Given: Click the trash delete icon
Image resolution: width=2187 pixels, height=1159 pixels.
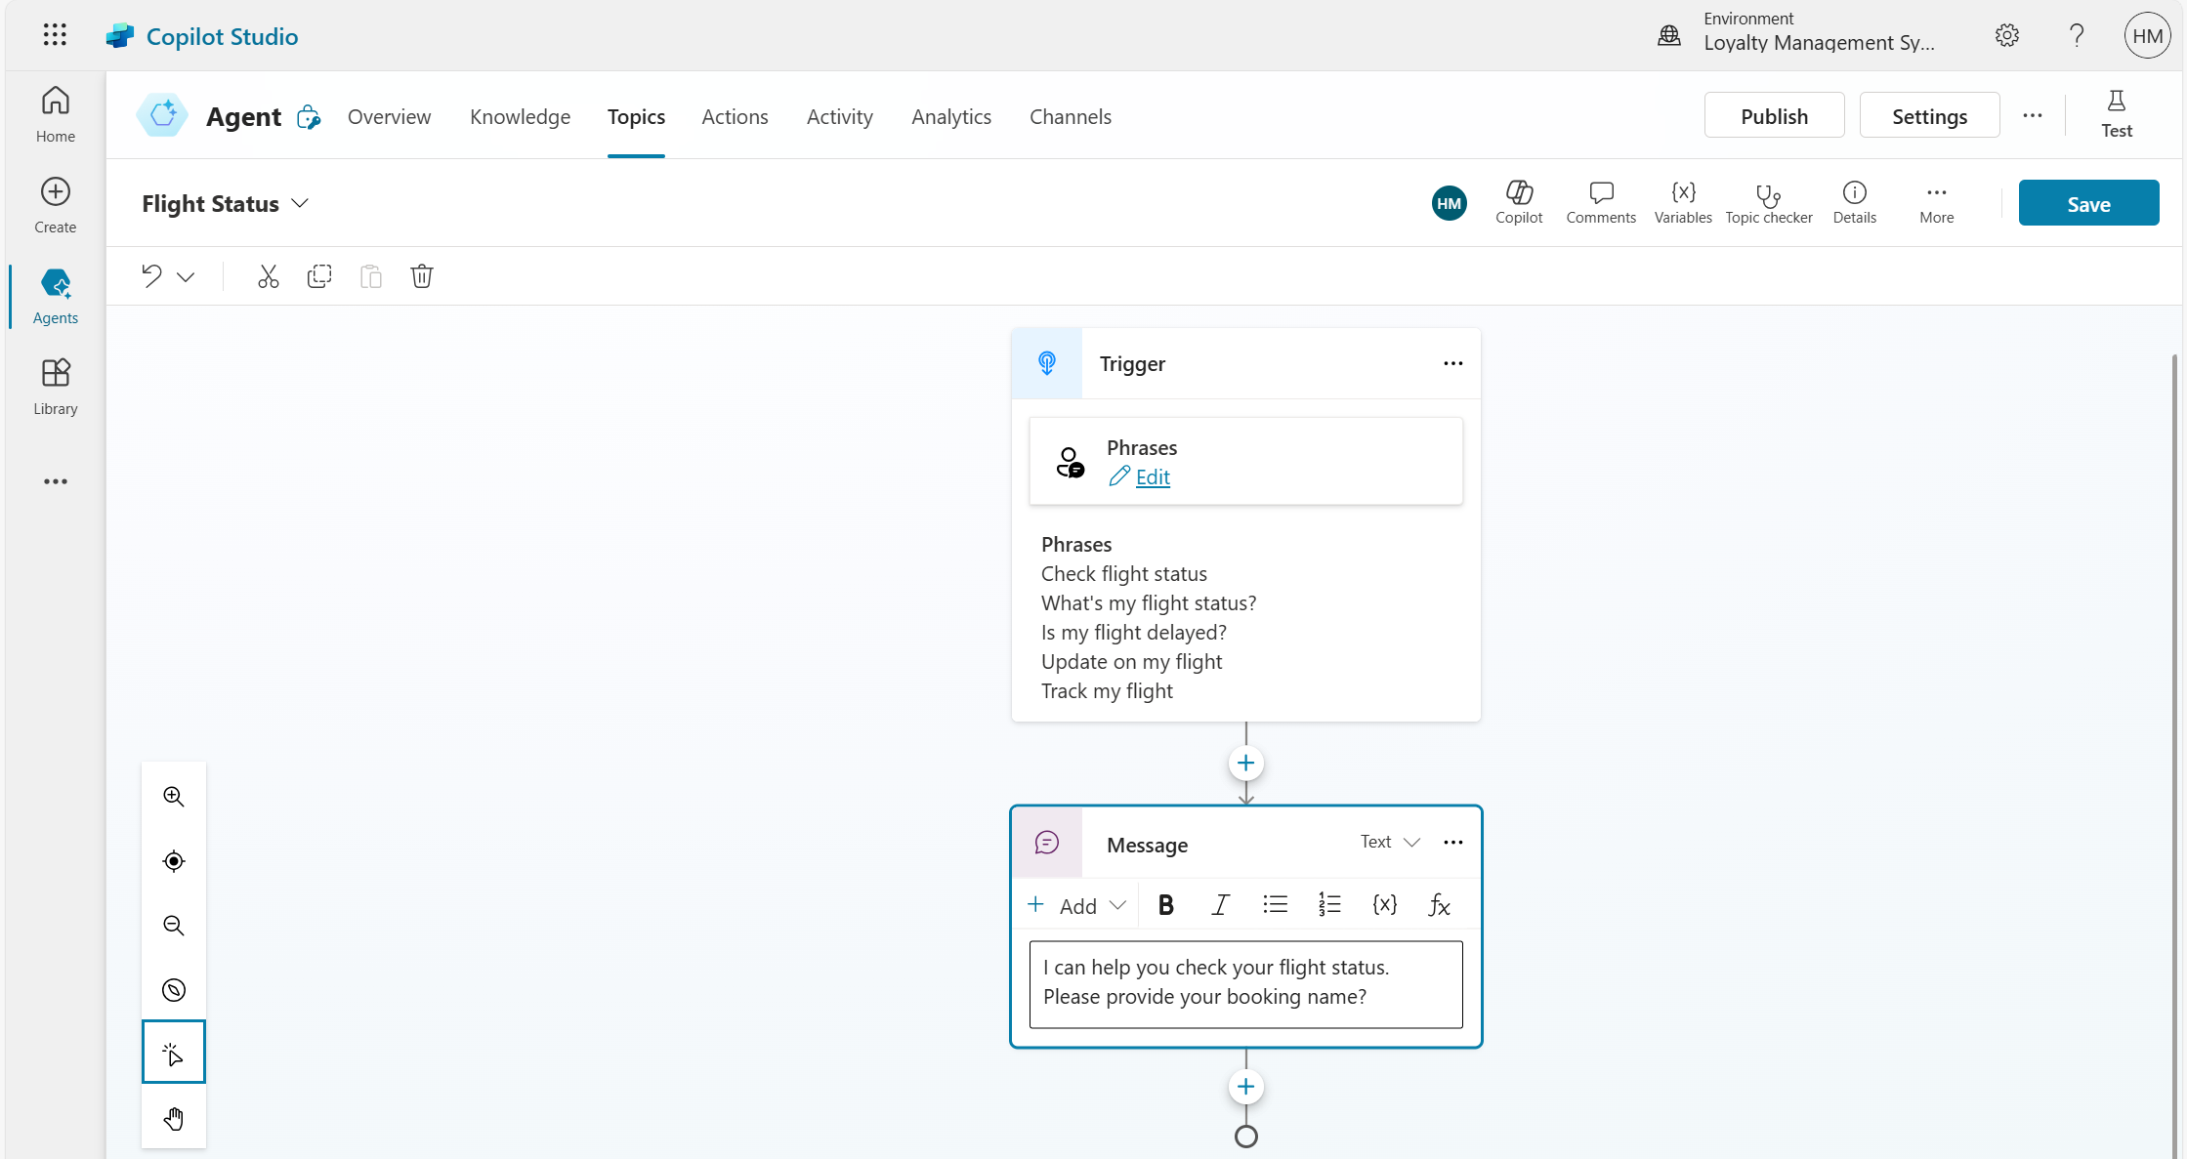Looking at the screenshot, I should (421, 276).
